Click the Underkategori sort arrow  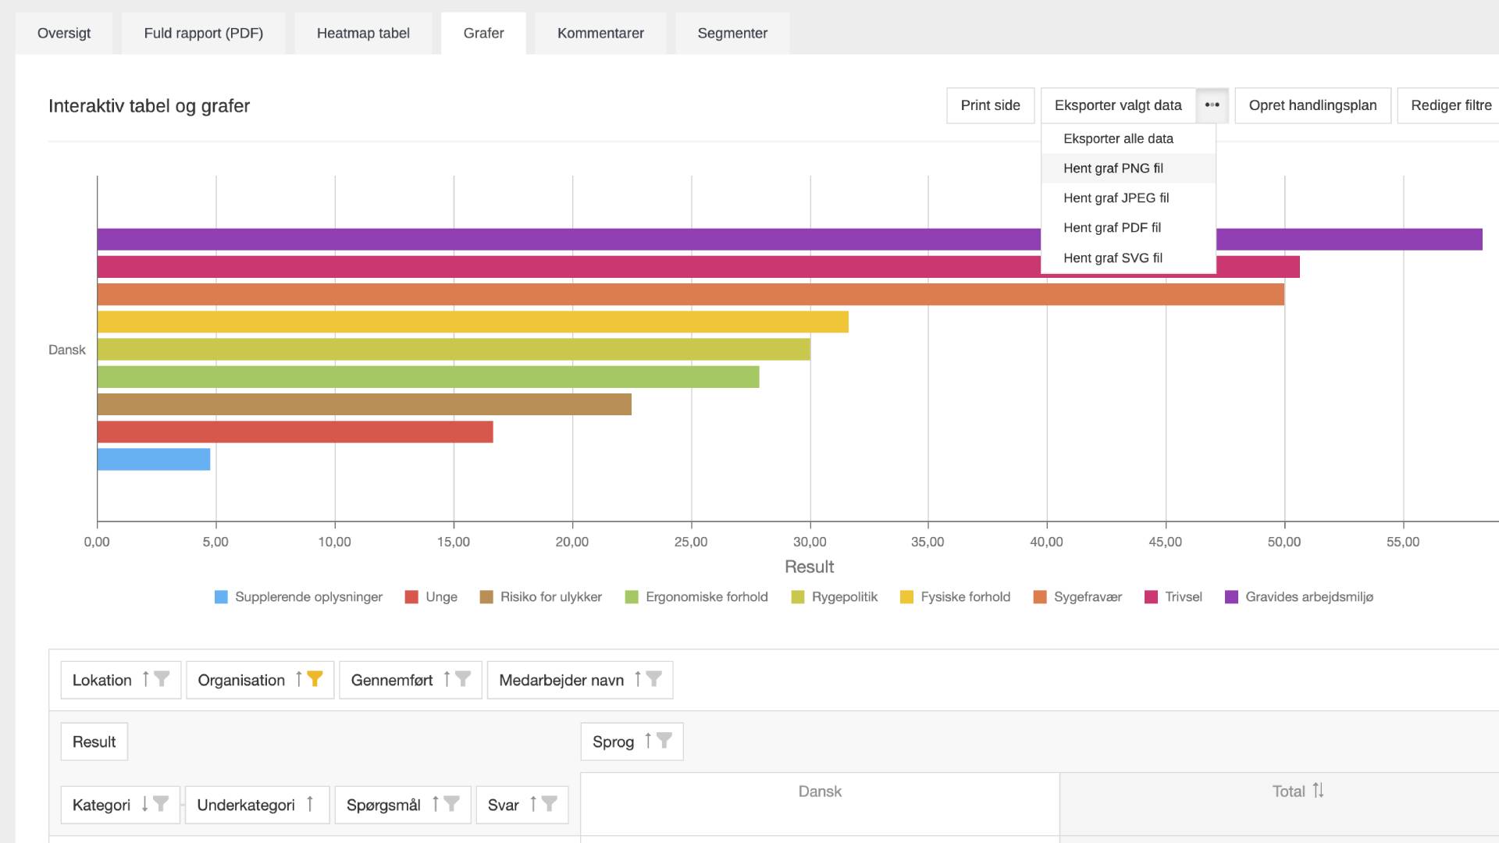310,804
